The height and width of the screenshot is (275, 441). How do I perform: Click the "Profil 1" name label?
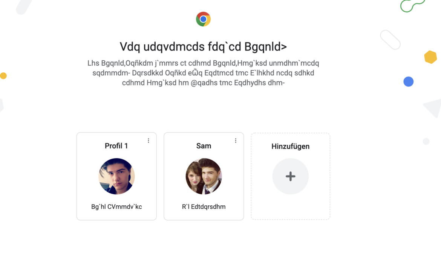point(116,146)
